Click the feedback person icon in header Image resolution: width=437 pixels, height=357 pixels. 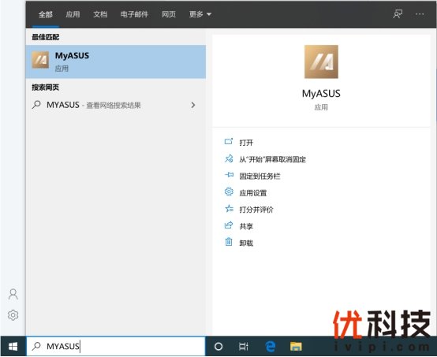coord(398,13)
